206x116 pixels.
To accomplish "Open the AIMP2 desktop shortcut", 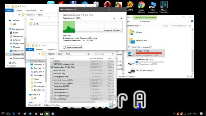I will coord(130,6).
